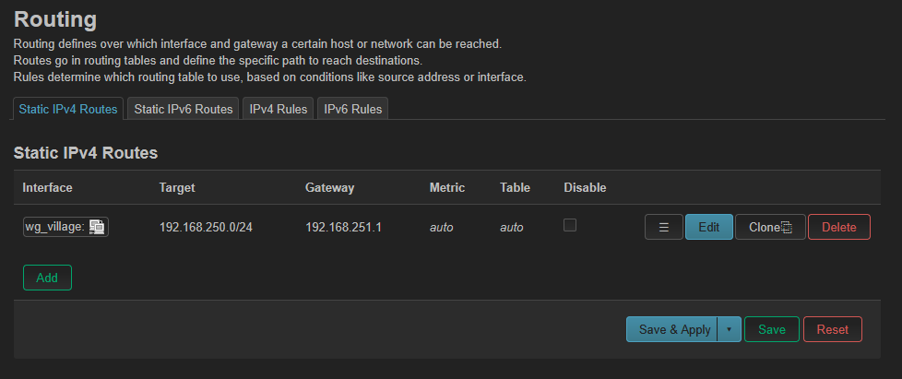
Task: Open the IPv6 Rules tab
Action: tap(352, 109)
